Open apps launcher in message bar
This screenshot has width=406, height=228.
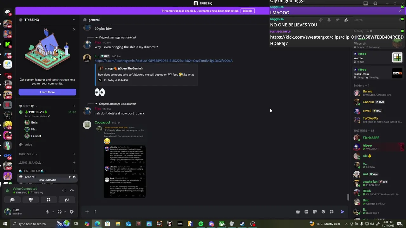(x=332, y=212)
